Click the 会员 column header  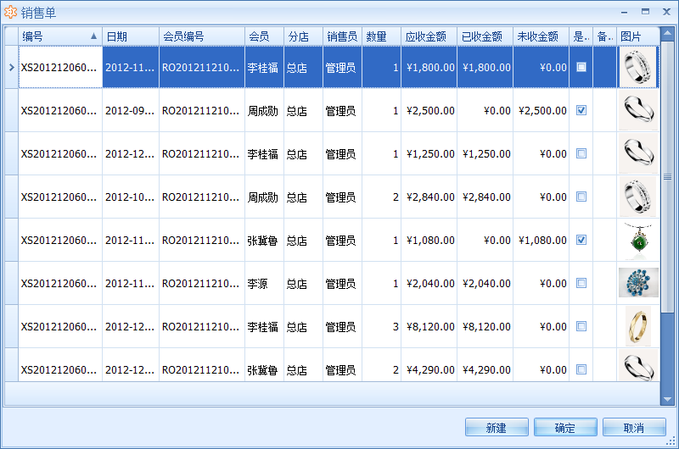tap(264, 36)
